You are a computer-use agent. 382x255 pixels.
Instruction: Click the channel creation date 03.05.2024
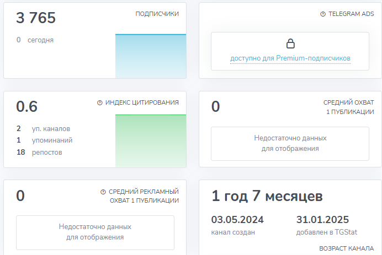[237, 220]
